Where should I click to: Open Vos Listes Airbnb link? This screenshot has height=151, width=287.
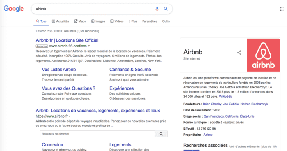pyautogui.click(x=59, y=70)
